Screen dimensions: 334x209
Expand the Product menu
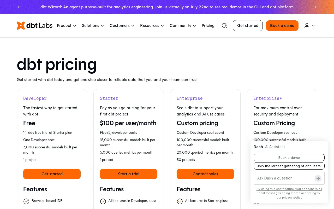coord(67,26)
